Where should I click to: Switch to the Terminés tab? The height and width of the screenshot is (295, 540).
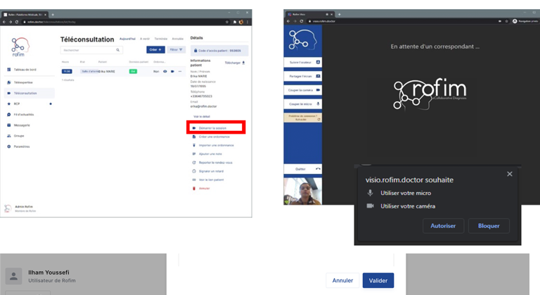click(x=160, y=39)
